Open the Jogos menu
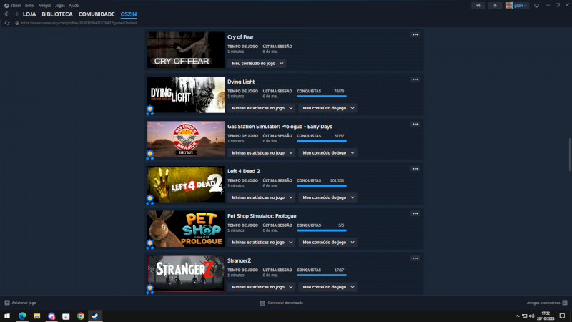The image size is (572, 322). click(x=60, y=6)
